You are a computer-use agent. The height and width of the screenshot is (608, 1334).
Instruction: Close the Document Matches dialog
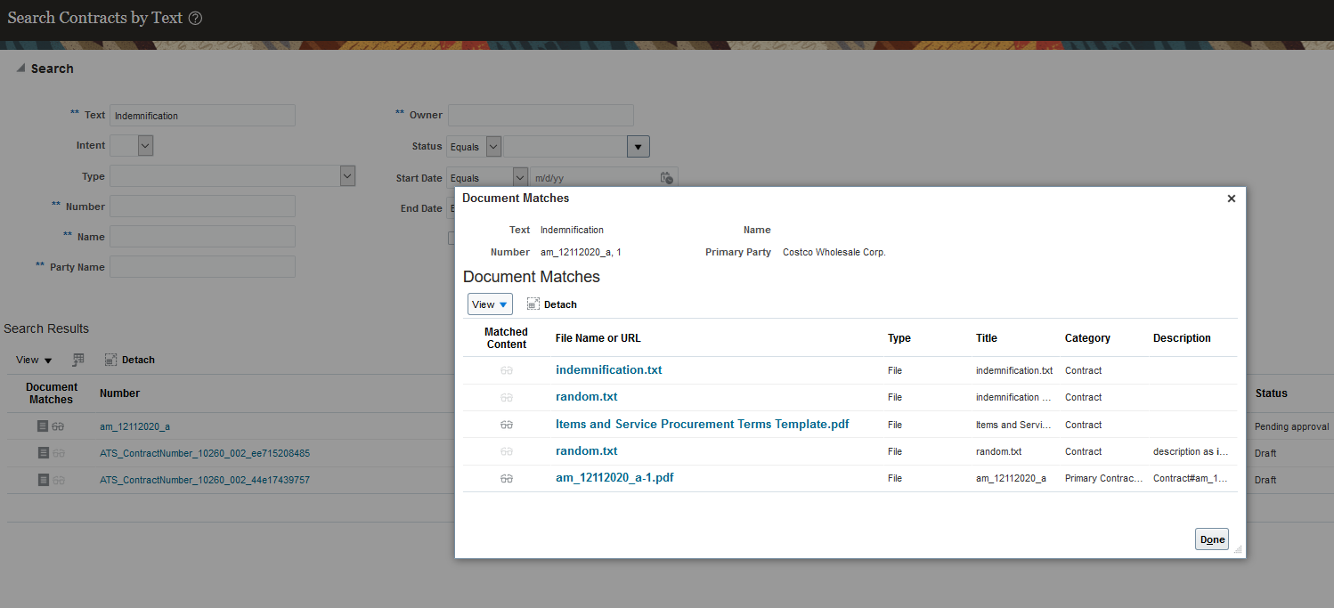point(1232,199)
